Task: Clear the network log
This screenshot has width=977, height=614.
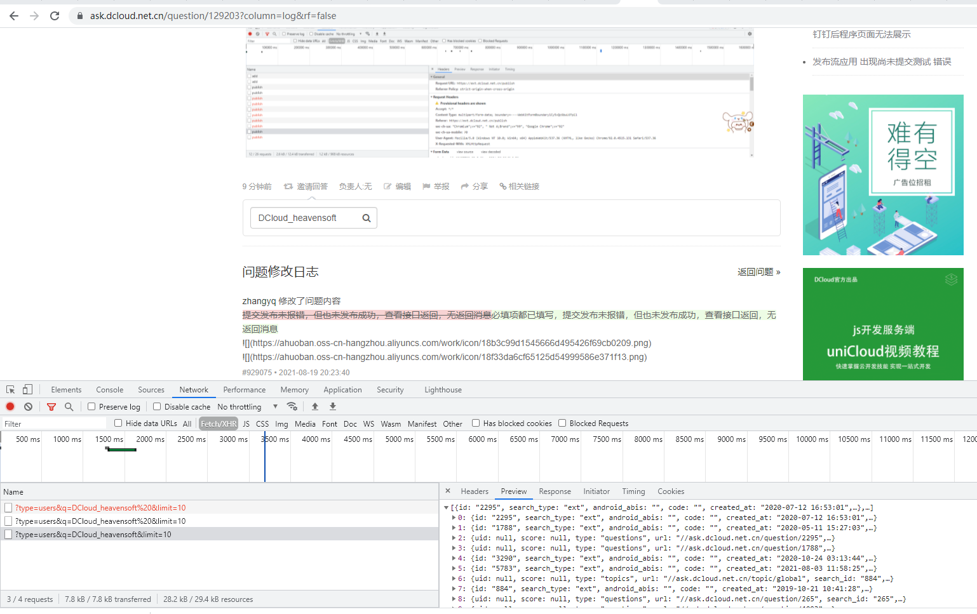Action: pos(28,406)
